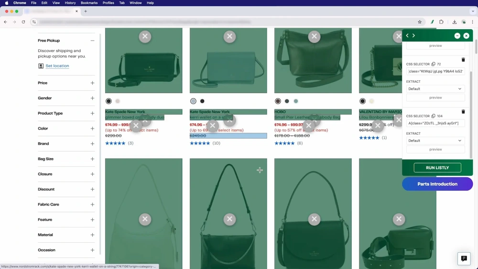Click the bookmark star icon in address bar
Viewport: 478px width, 269px height.
[420, 22]
